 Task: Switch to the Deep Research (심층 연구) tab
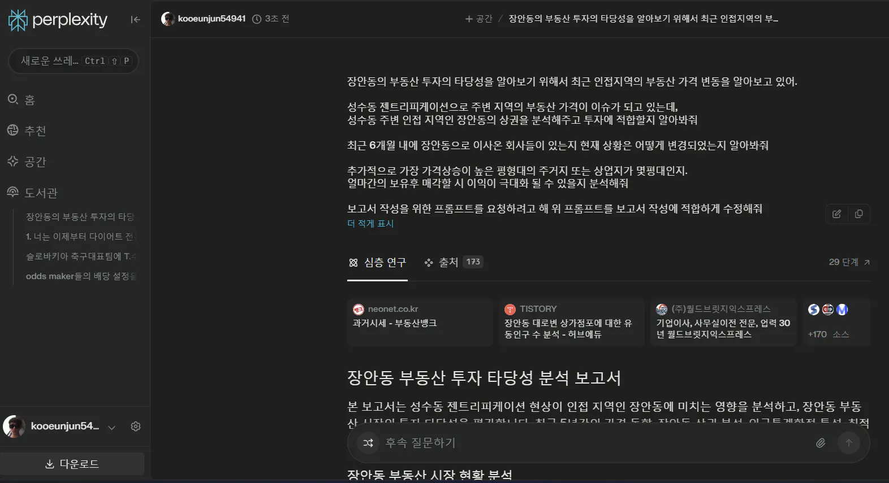(377, 263)
